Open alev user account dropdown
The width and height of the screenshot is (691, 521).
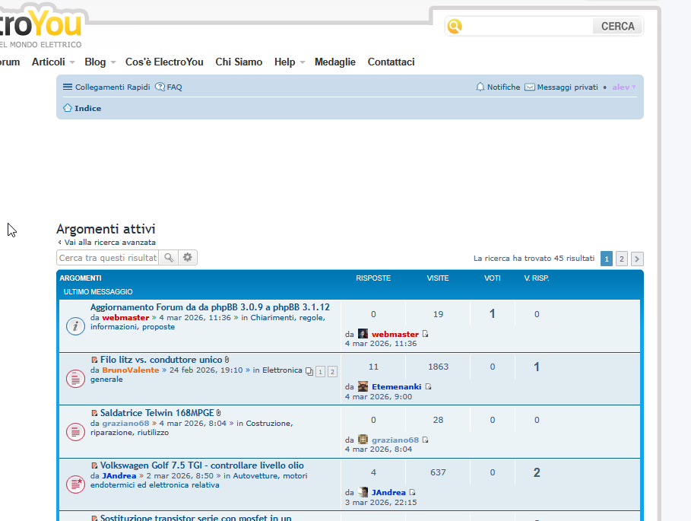pyautogui.click(x=624, y=87)
